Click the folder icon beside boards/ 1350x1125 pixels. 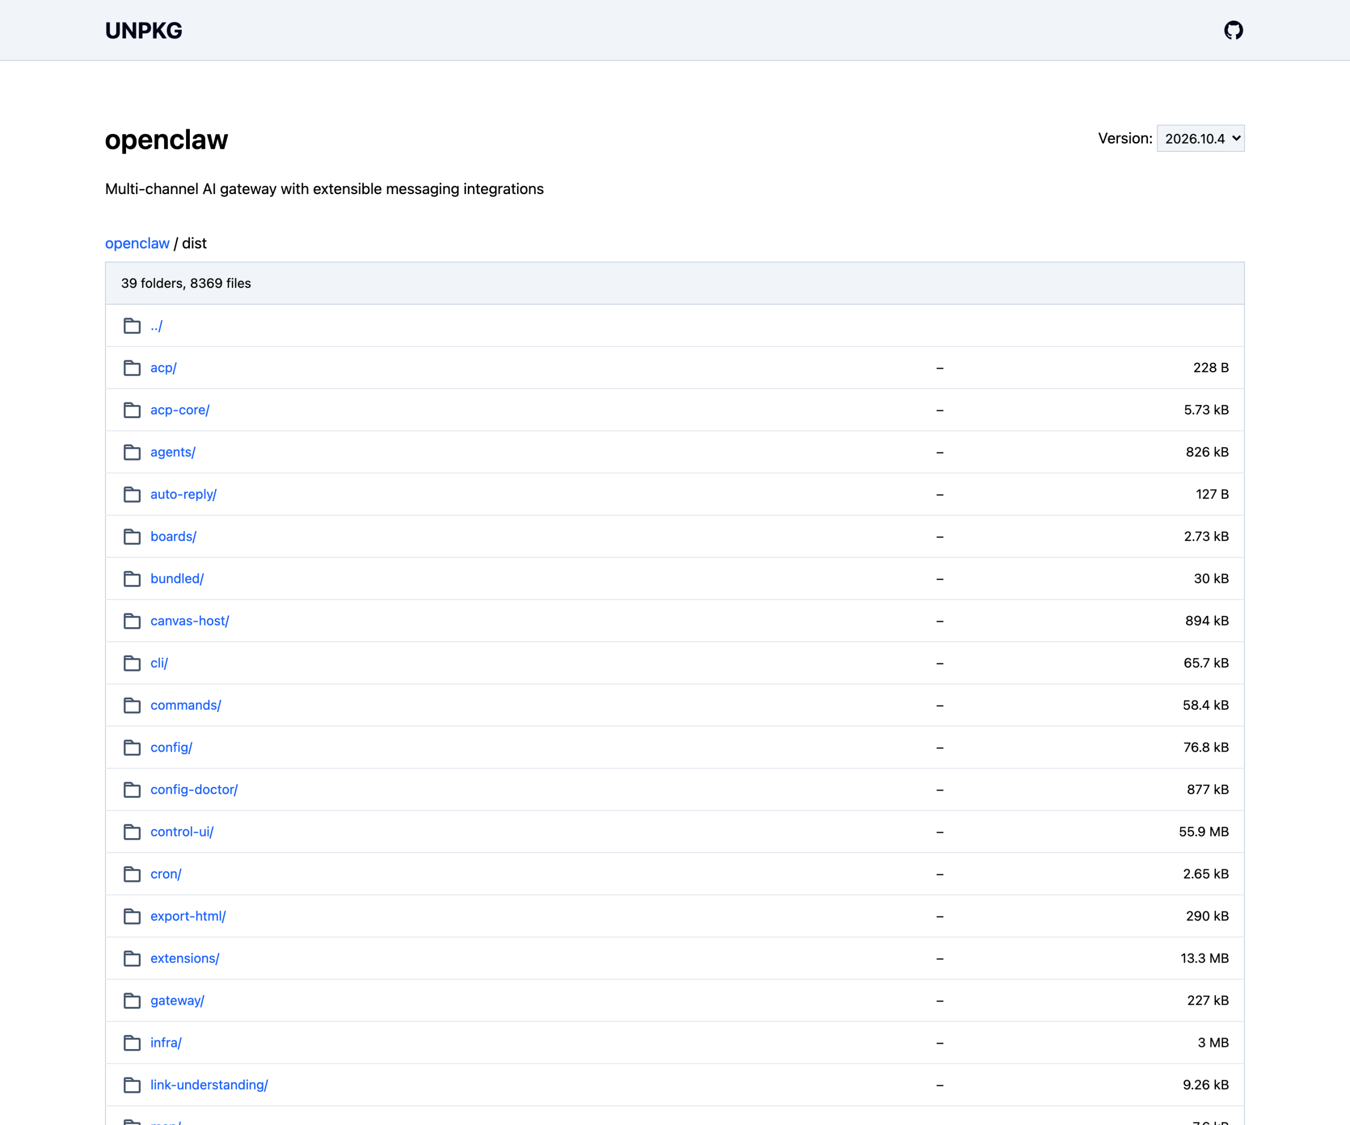[x=132, y=537]
